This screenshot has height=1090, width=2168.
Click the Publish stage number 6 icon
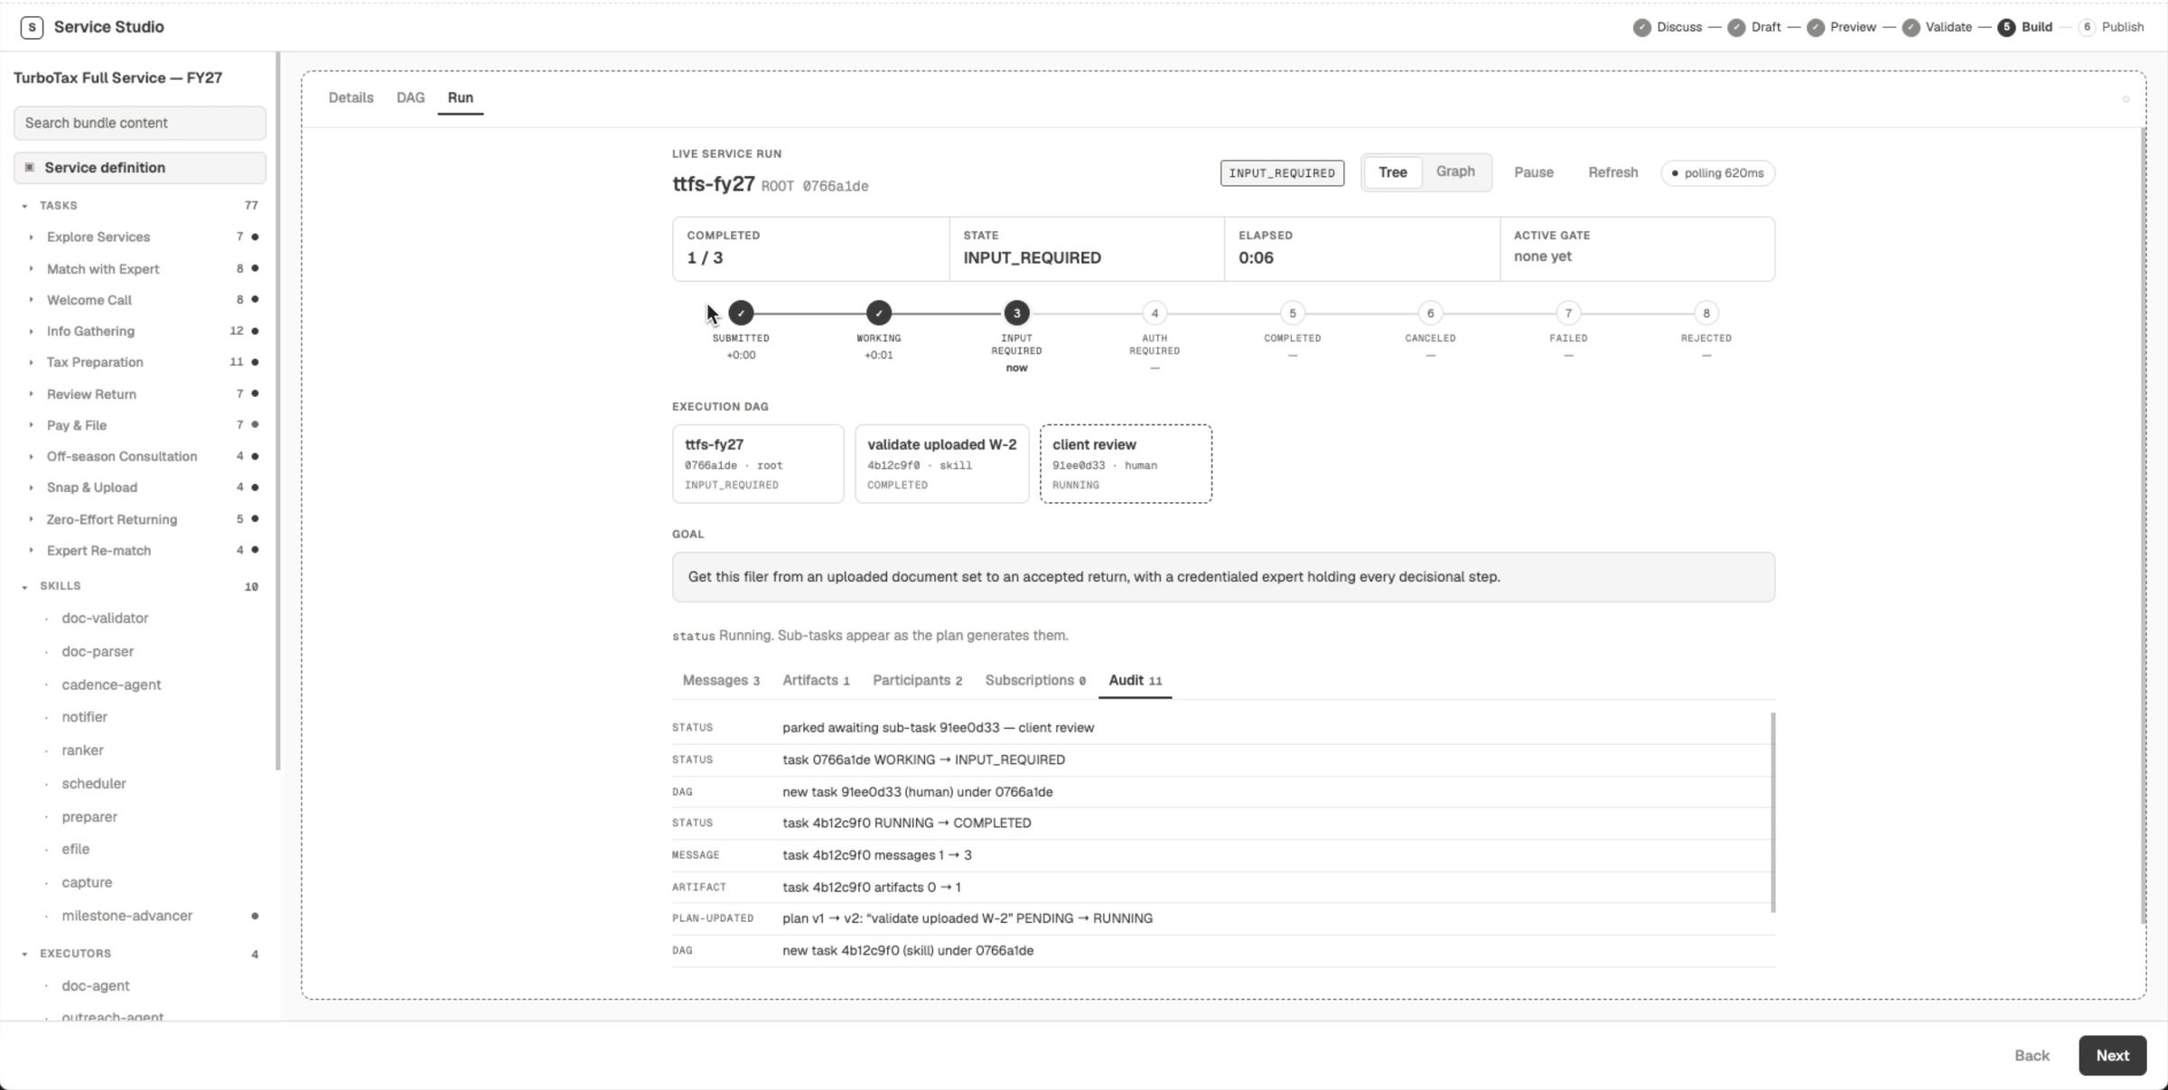2087,27
